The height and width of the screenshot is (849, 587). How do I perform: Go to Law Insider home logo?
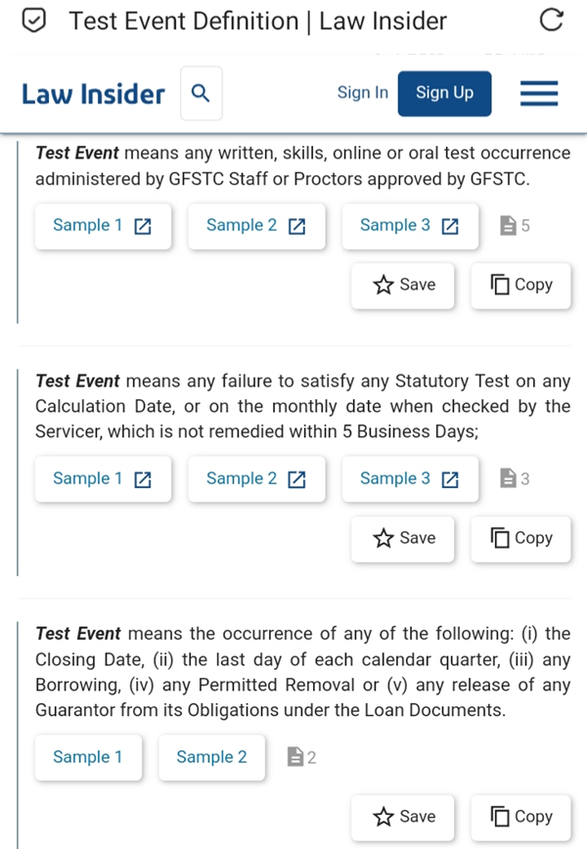click(x=93, y=94)
